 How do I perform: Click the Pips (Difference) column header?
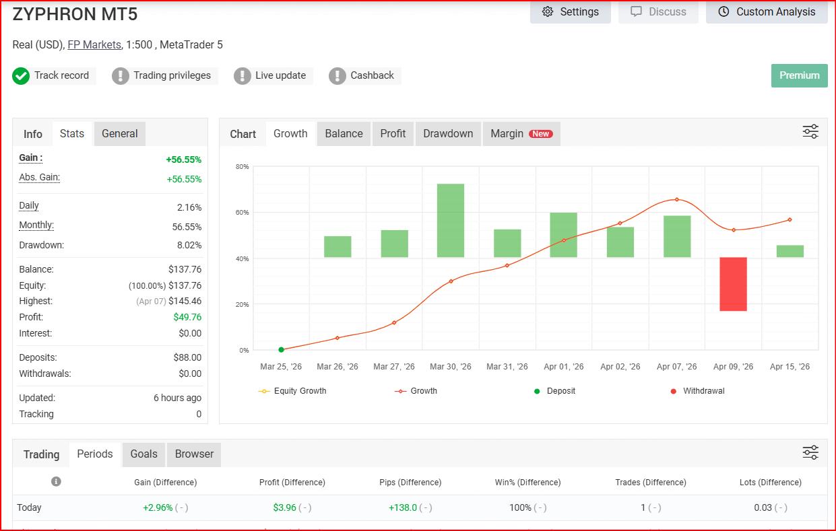[x=410, y=483]
